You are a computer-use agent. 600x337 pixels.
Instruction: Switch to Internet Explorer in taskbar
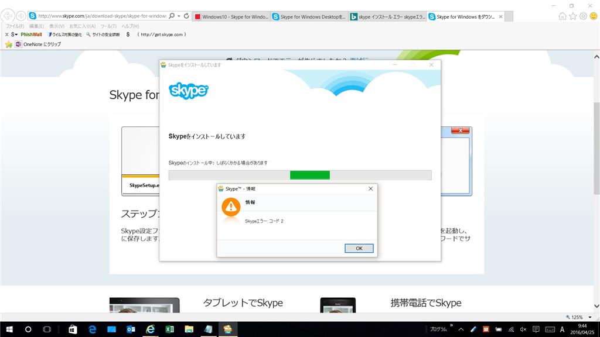[x=150, y=329]
